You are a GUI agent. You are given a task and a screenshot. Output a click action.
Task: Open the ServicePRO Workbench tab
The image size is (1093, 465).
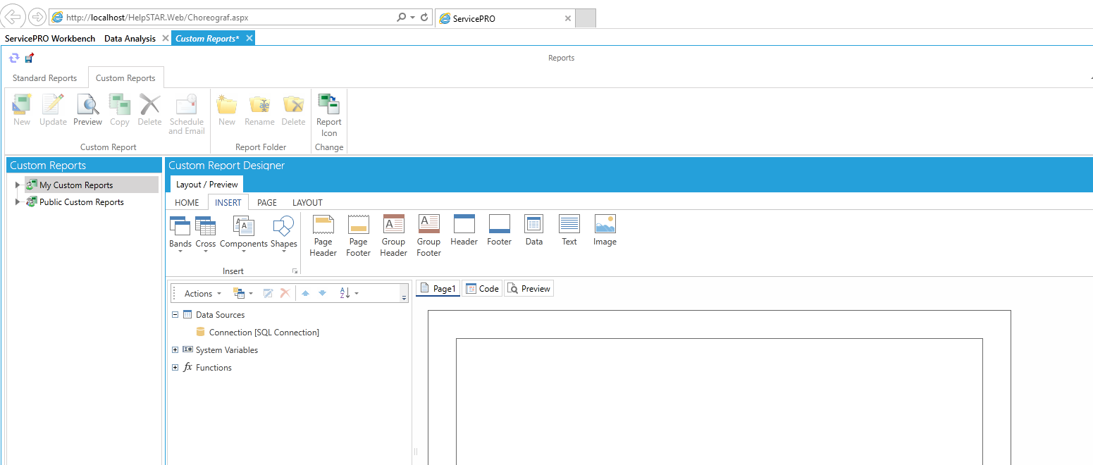(x=50, y=39)
